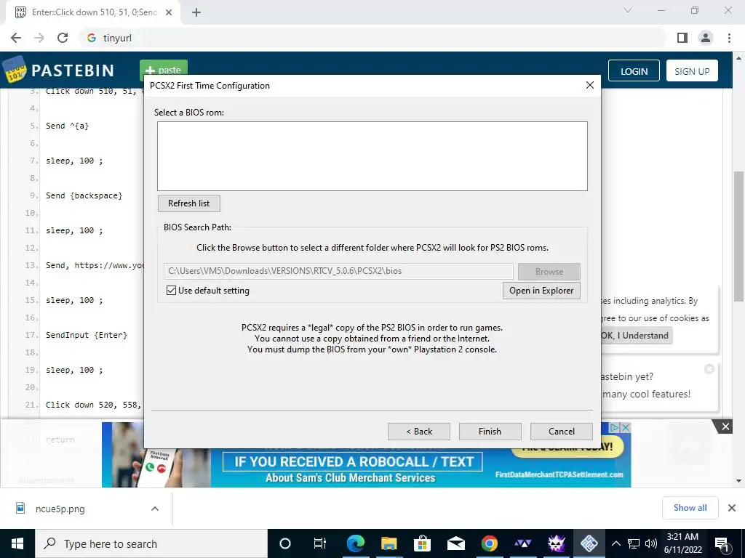This screenshot has height=558, width=745.
Task: Close the current Chrome tab
Action: [169, 13]
